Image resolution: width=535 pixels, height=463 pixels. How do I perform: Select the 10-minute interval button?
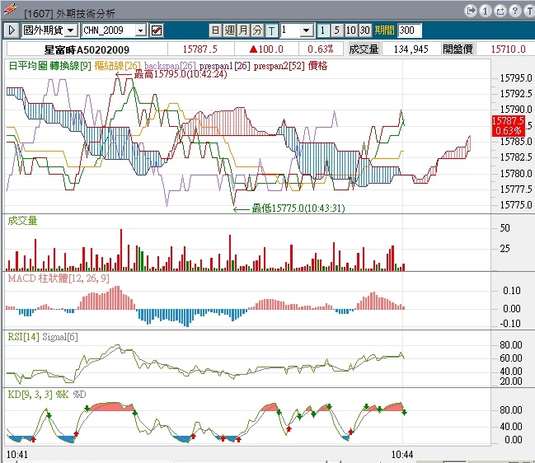350,30
